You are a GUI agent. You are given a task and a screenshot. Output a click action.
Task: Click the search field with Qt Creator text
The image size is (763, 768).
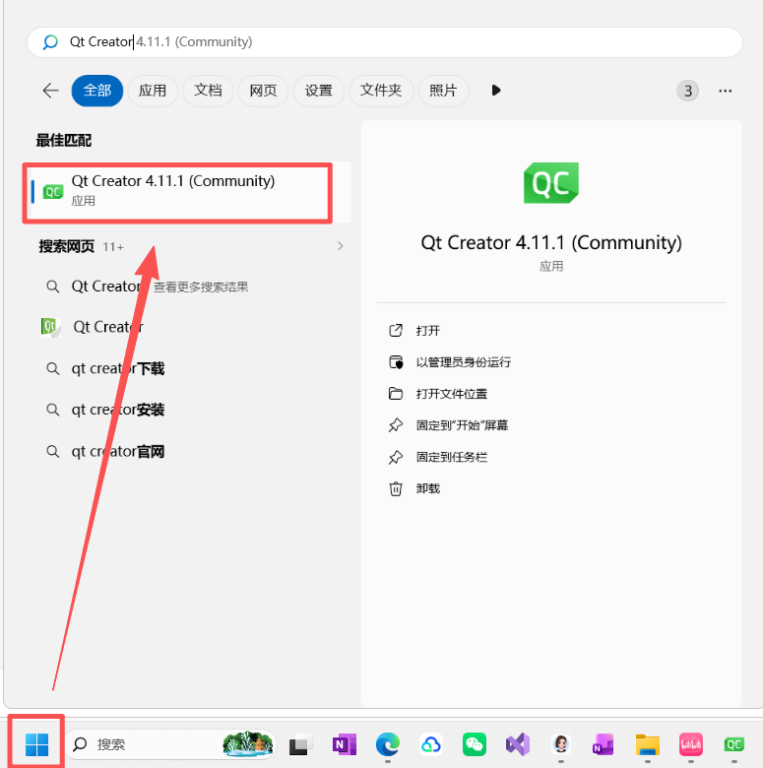pyautogui.click(x=384, y=42)
